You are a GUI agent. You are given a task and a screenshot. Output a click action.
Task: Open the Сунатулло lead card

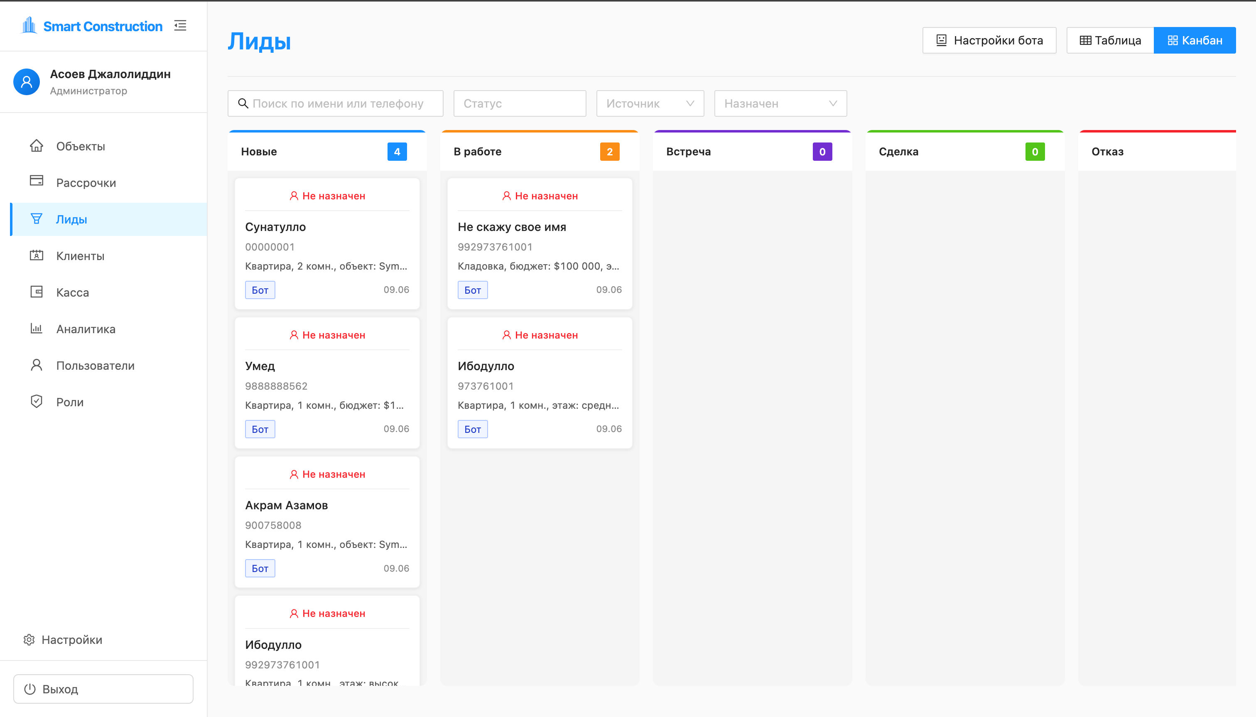pyautogui.click(x=327, y=244)
